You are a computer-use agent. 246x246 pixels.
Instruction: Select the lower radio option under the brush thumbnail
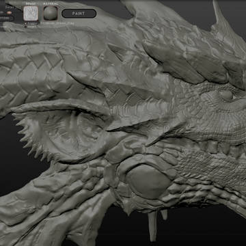pos(25,27)
